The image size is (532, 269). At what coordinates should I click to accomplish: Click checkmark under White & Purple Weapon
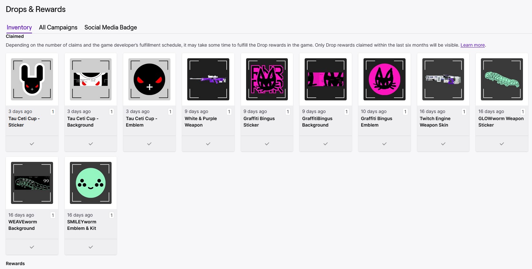(208, 144)
